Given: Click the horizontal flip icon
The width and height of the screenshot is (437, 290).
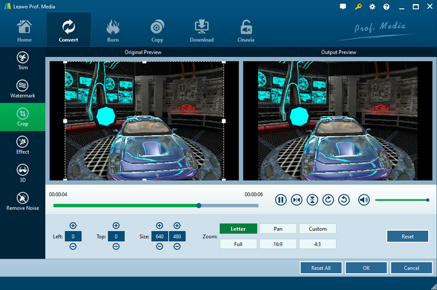Looking at the screenshot, I should pyautogui.click(x=296, y=199).
